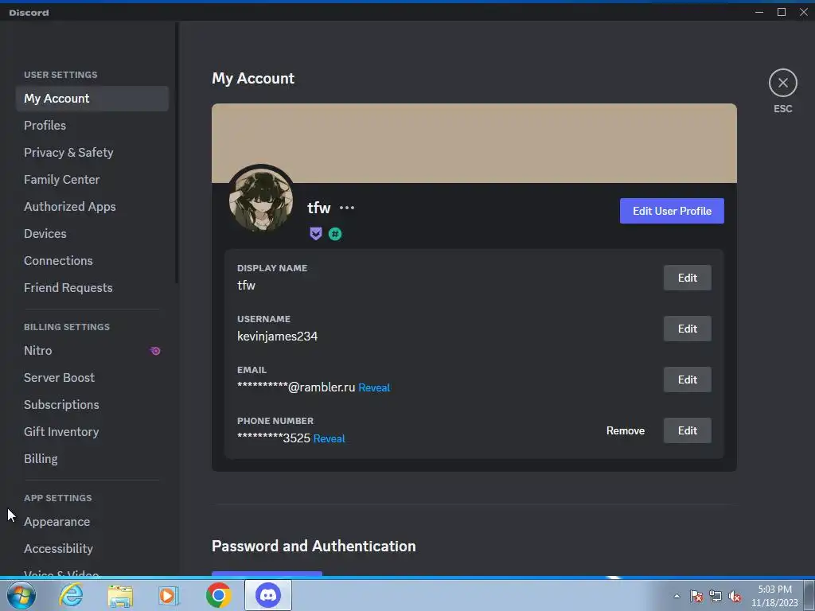Edit the Phone Number
This screenshot has height=611, width=815.
click(x=687, y=430)
